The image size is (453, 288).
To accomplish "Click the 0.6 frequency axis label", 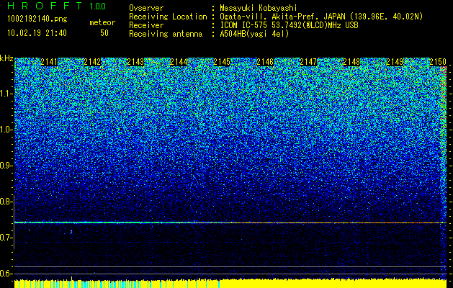I will [6, 274].
